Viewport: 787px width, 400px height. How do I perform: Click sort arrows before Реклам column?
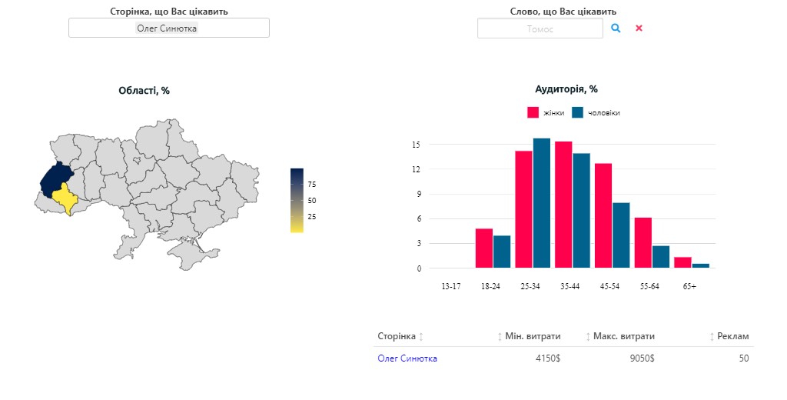(712, 337)
